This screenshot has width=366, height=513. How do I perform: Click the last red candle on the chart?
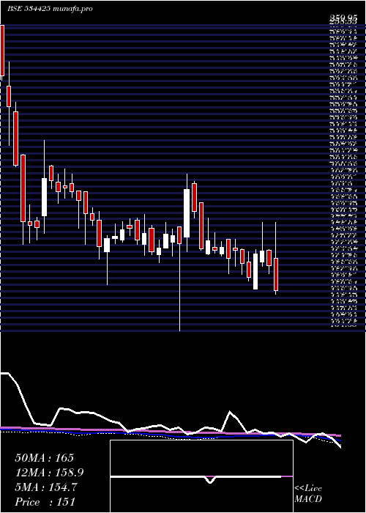coord(276,274)
